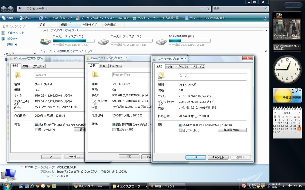Select the Local Disk (C:) drive icon
Image resolution: width=305 pixels, height=190 pixels.
(x=46, y=41)
